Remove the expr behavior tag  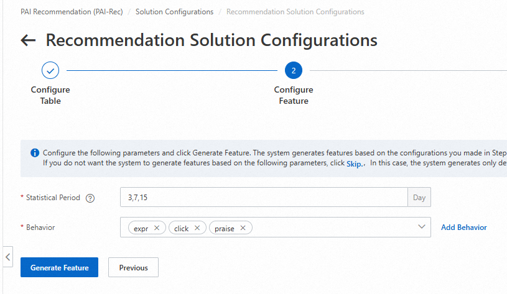click(157, 228)
